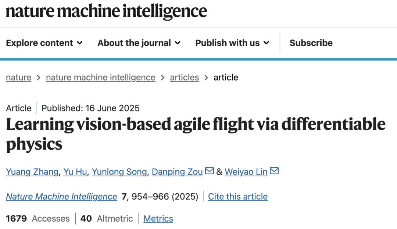Image resolution: width=397 pixels, height=229 pixels.
Task: Click the envelope icon beside Weiyao Lin
Action: [x=274, y=171]
